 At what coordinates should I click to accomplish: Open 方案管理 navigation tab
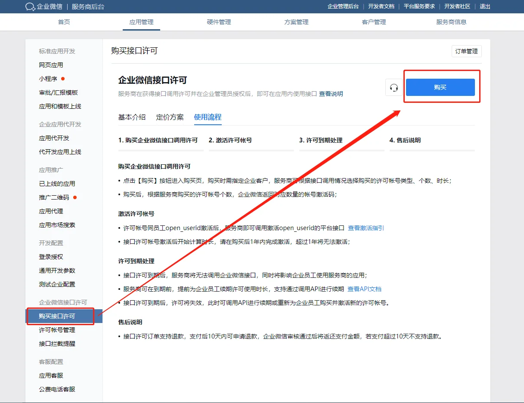tap(296, 22)
